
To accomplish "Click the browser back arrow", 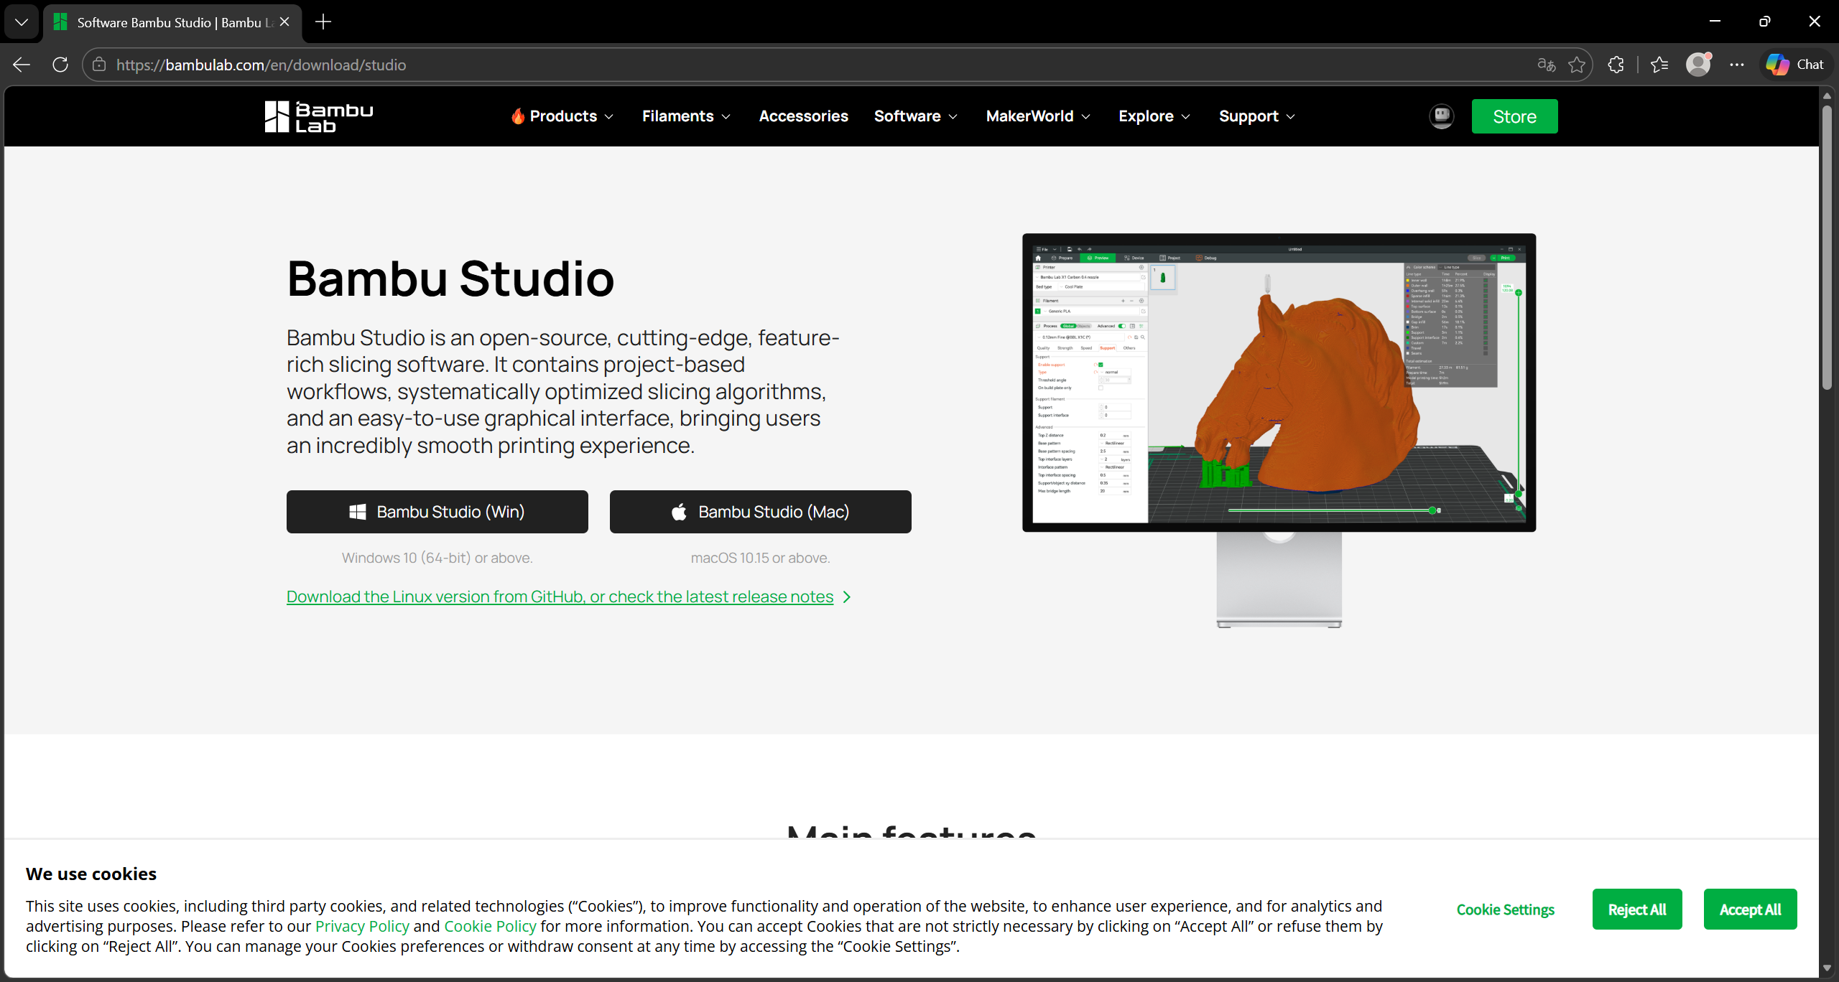I will 22,65.
